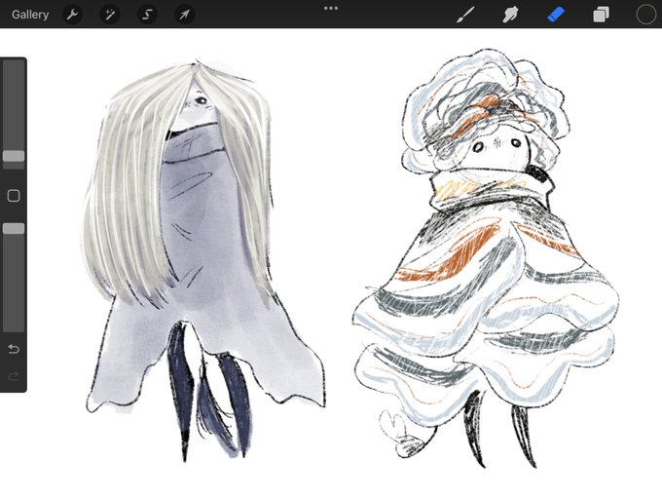The height and width of the screenshot is (497, 662).
Task: Click the brush opacity slider handle
Action: 14,229
